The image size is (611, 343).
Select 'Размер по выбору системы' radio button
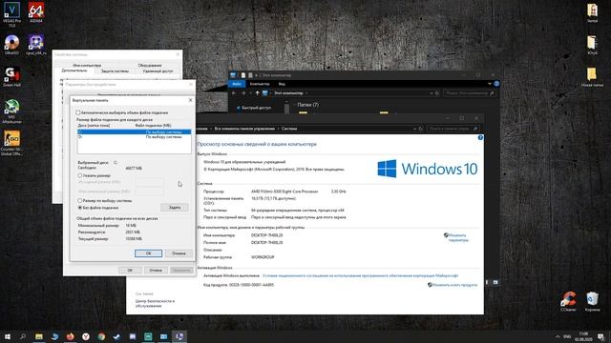(80, 201)
